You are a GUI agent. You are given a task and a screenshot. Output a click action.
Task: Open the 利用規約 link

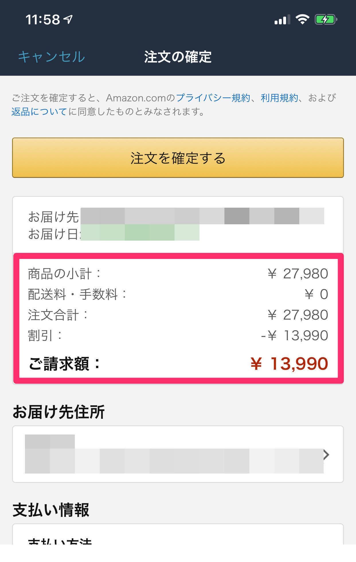[279, 98]
